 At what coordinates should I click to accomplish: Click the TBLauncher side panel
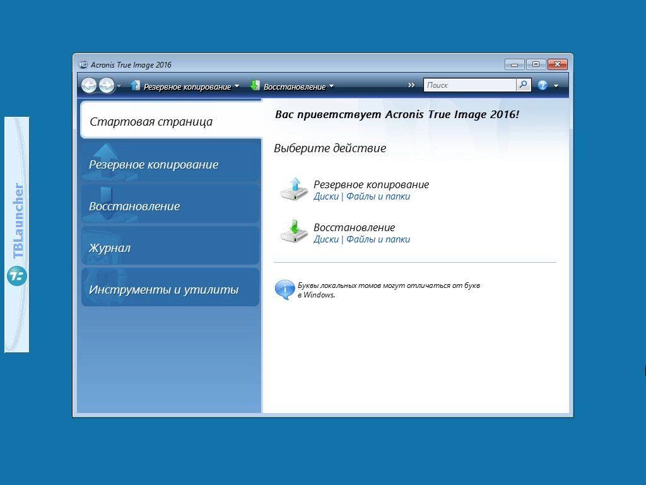click(x=16, y=234)
